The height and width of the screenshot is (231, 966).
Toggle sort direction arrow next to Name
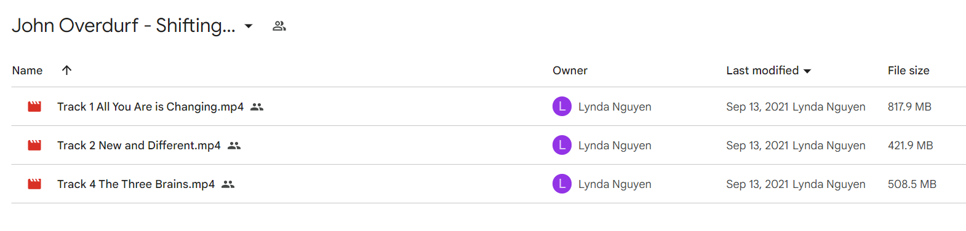click(x=67, y=70)
